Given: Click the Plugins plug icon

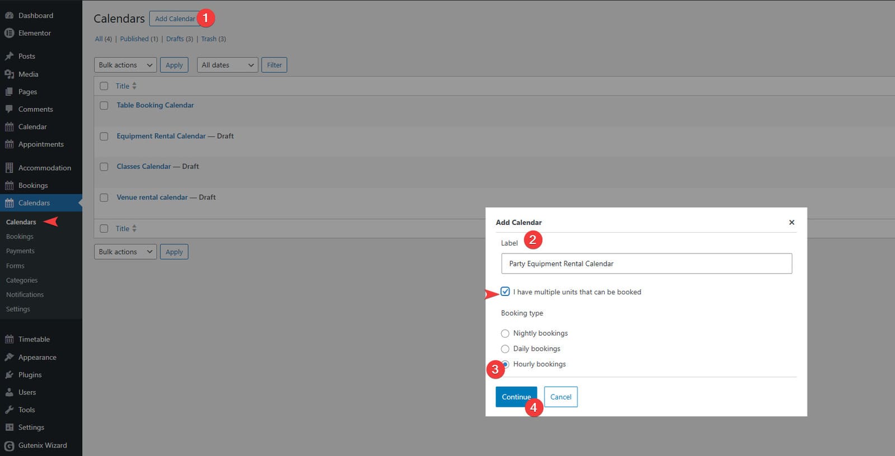Looking at the screenshot, I should tap(9, 375).
